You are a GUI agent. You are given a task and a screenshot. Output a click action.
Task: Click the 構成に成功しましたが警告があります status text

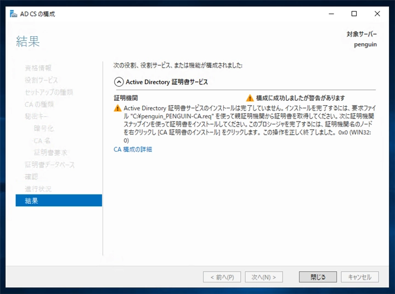click(300, 98)
